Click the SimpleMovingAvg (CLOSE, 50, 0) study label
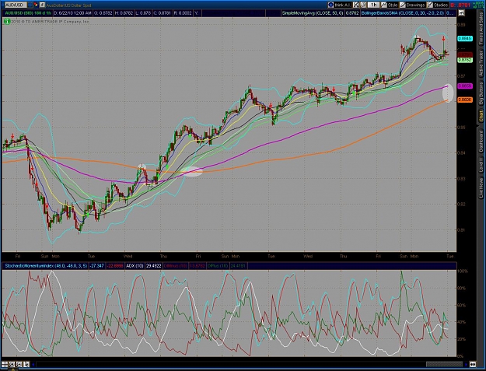Viewport: 486px width, 371px height. 313,13
